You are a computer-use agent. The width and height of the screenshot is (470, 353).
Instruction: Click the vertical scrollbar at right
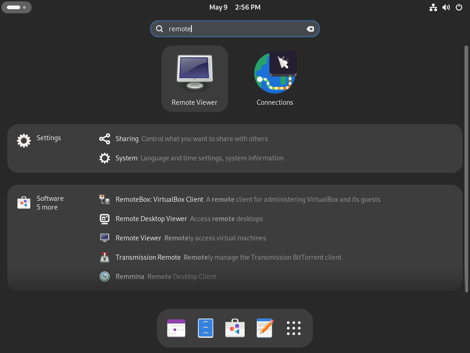[466, 169]
